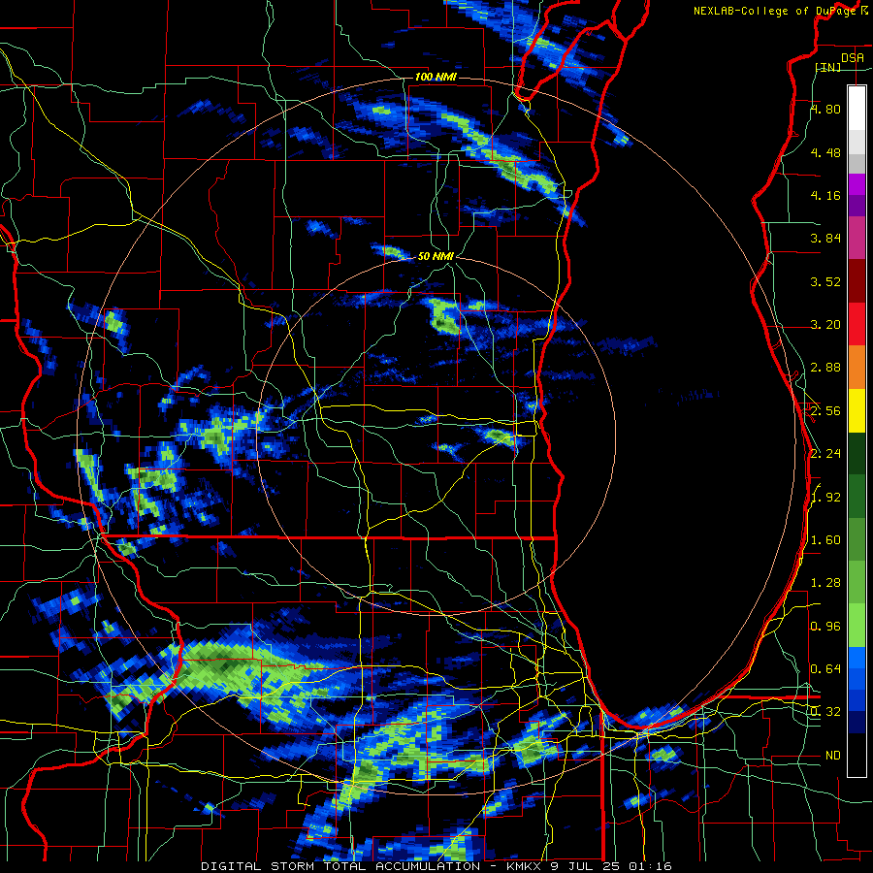The image size is (873, 873).
Task: Click the 4.80 legend value
Action: [825, 109]
